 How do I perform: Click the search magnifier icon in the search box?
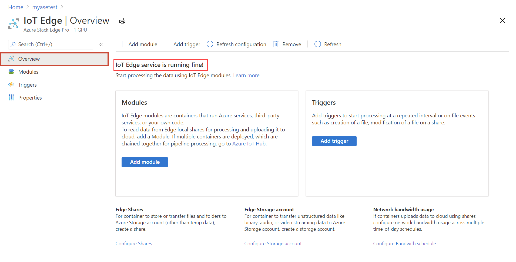[14, 44]
